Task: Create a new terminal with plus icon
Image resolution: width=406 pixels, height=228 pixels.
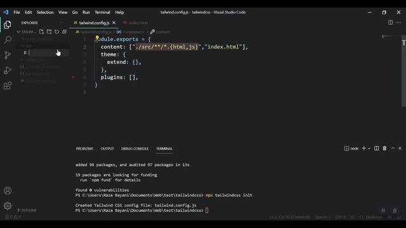Action: [x=363, y=148]
